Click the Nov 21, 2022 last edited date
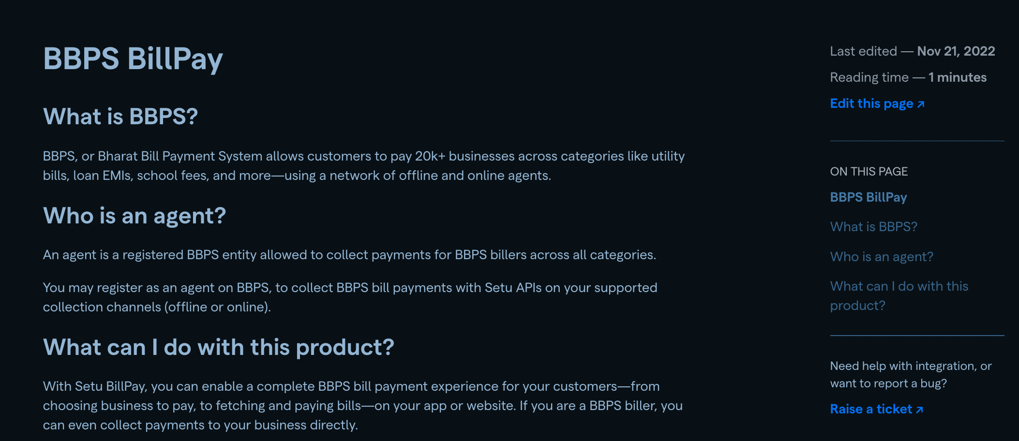This screenshot has height=441, width=1019. click(956, 51)
